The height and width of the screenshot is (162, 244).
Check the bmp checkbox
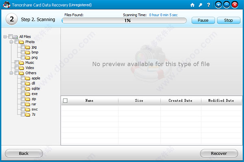pos(23,52)
